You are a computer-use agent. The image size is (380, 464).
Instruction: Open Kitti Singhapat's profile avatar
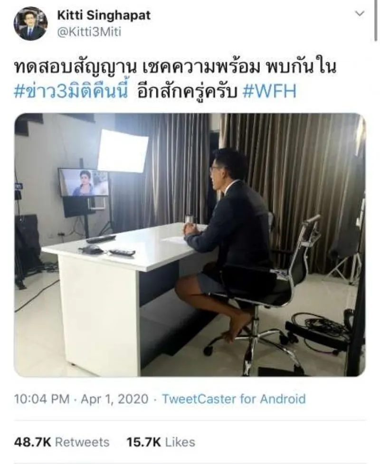tap(30, 24)
